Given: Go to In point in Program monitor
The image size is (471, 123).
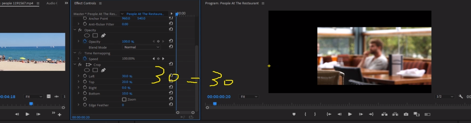Looking at the screenshot, I should 329,114.
